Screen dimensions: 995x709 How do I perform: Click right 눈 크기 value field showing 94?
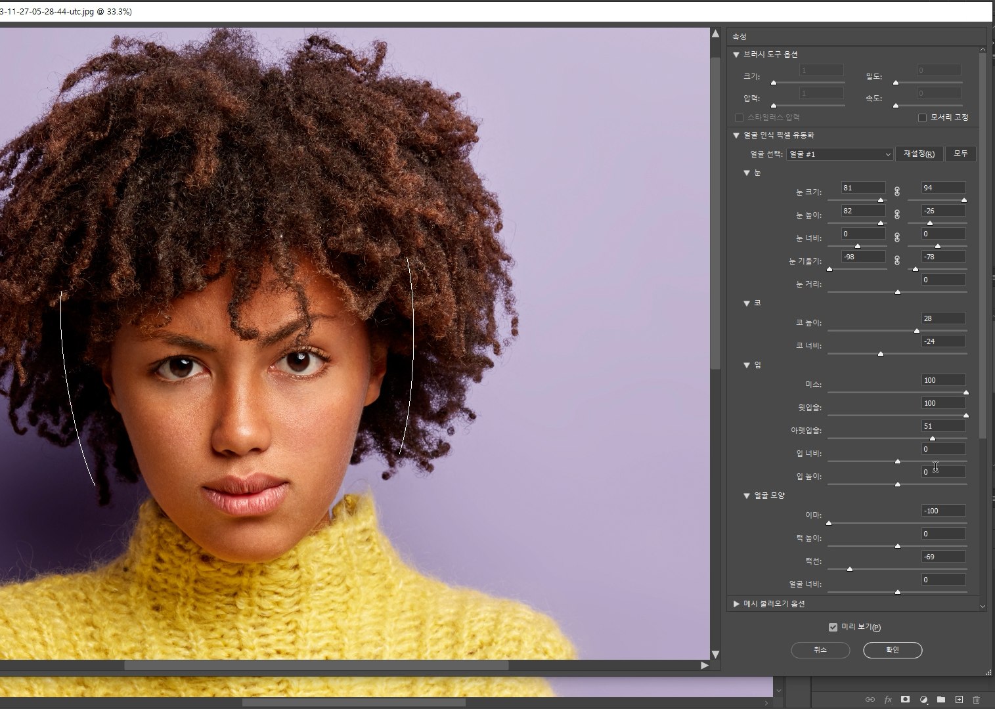[x=943, y=188]
